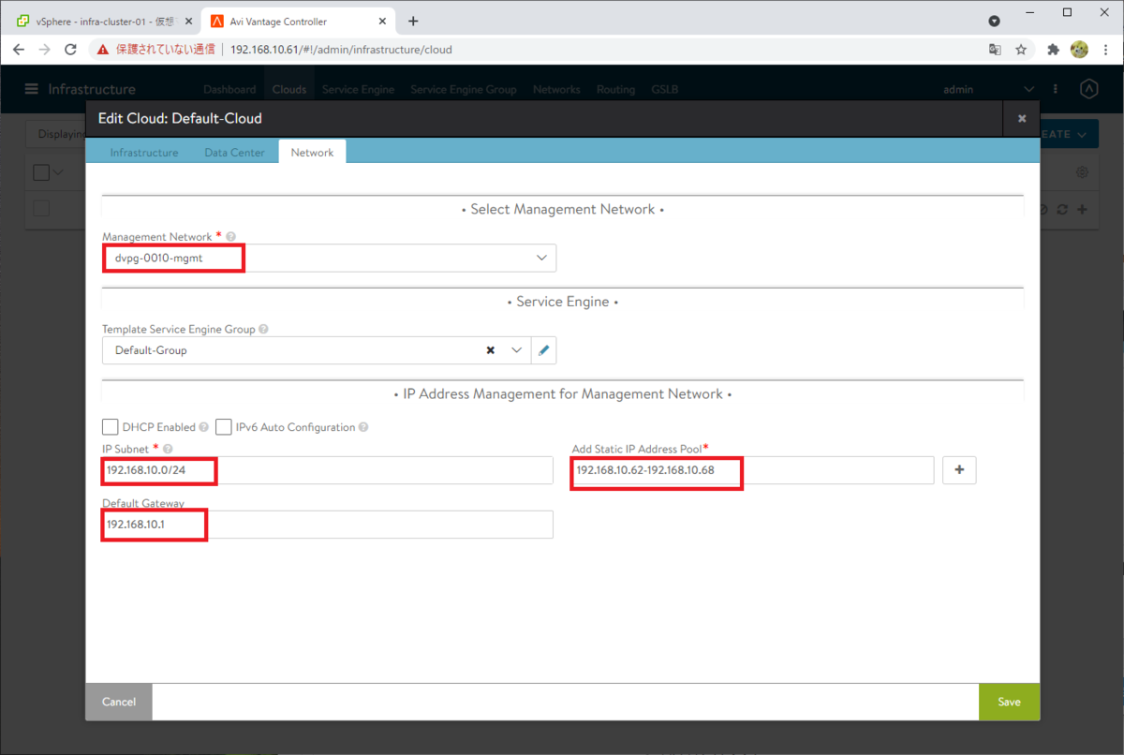
Task: Open the Dashboard menu item
Action: 229,90
